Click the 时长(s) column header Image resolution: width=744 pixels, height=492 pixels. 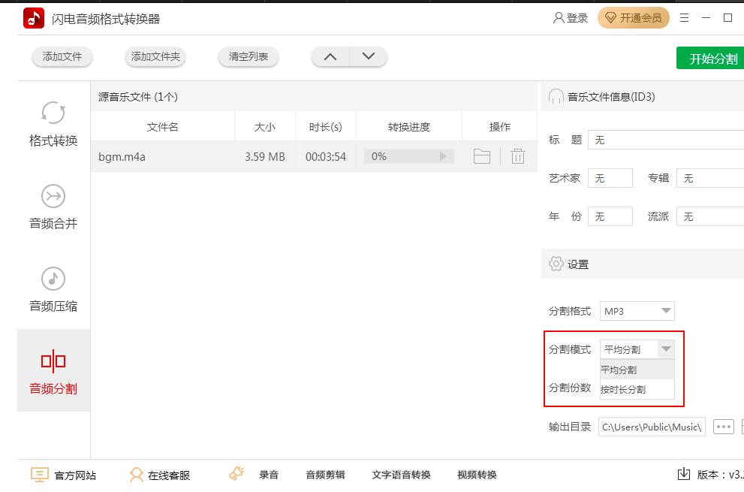pos(326,127)
